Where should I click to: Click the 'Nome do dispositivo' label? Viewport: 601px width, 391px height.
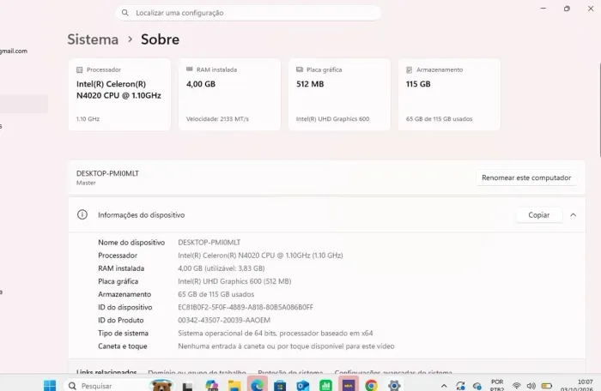point(131,243)
